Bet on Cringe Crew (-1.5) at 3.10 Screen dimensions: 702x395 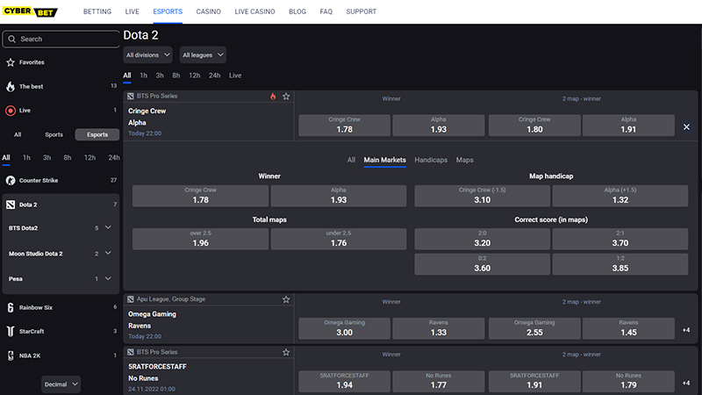pyautogui.click(x=482, y=196)
